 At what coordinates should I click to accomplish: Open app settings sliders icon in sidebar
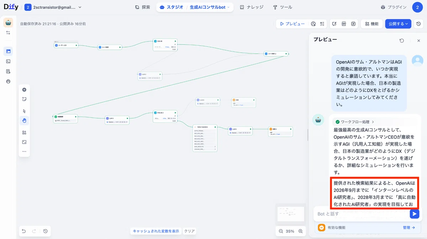(8, 33)
